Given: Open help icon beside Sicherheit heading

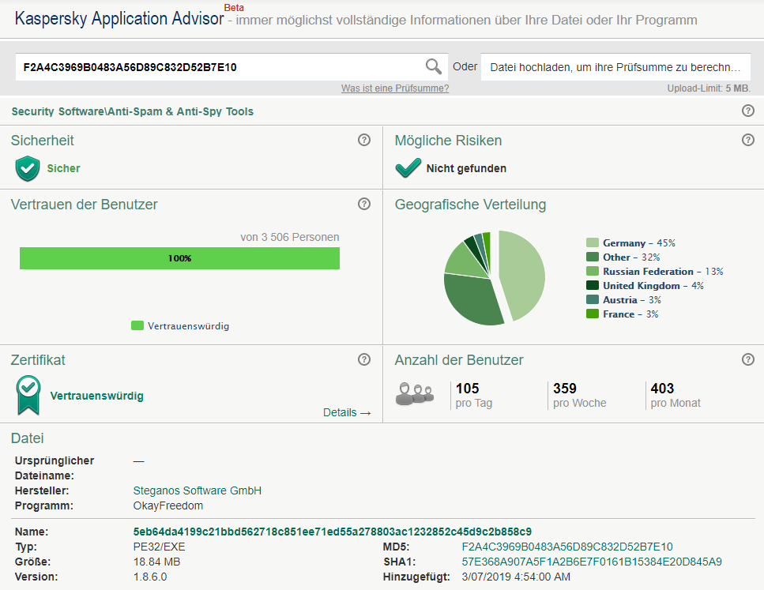Looking at the screenshot, I should point(364,140).
